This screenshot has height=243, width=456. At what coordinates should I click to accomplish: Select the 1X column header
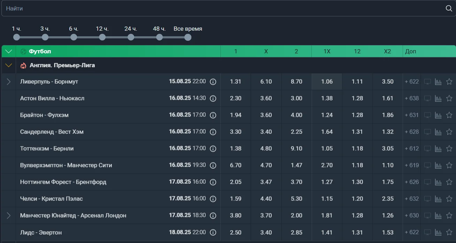[x=327, y=51]
